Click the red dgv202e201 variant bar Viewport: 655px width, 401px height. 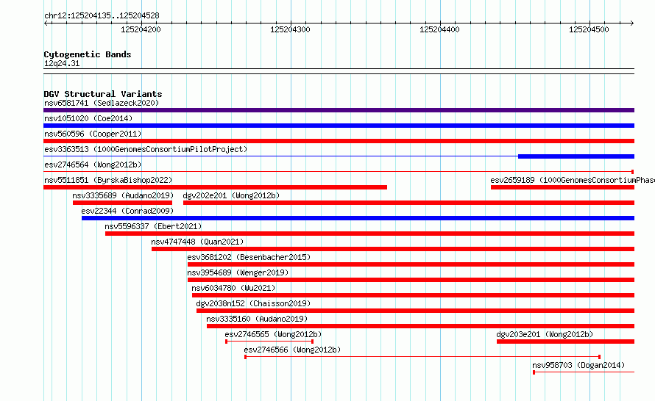(x=408, y=203)
